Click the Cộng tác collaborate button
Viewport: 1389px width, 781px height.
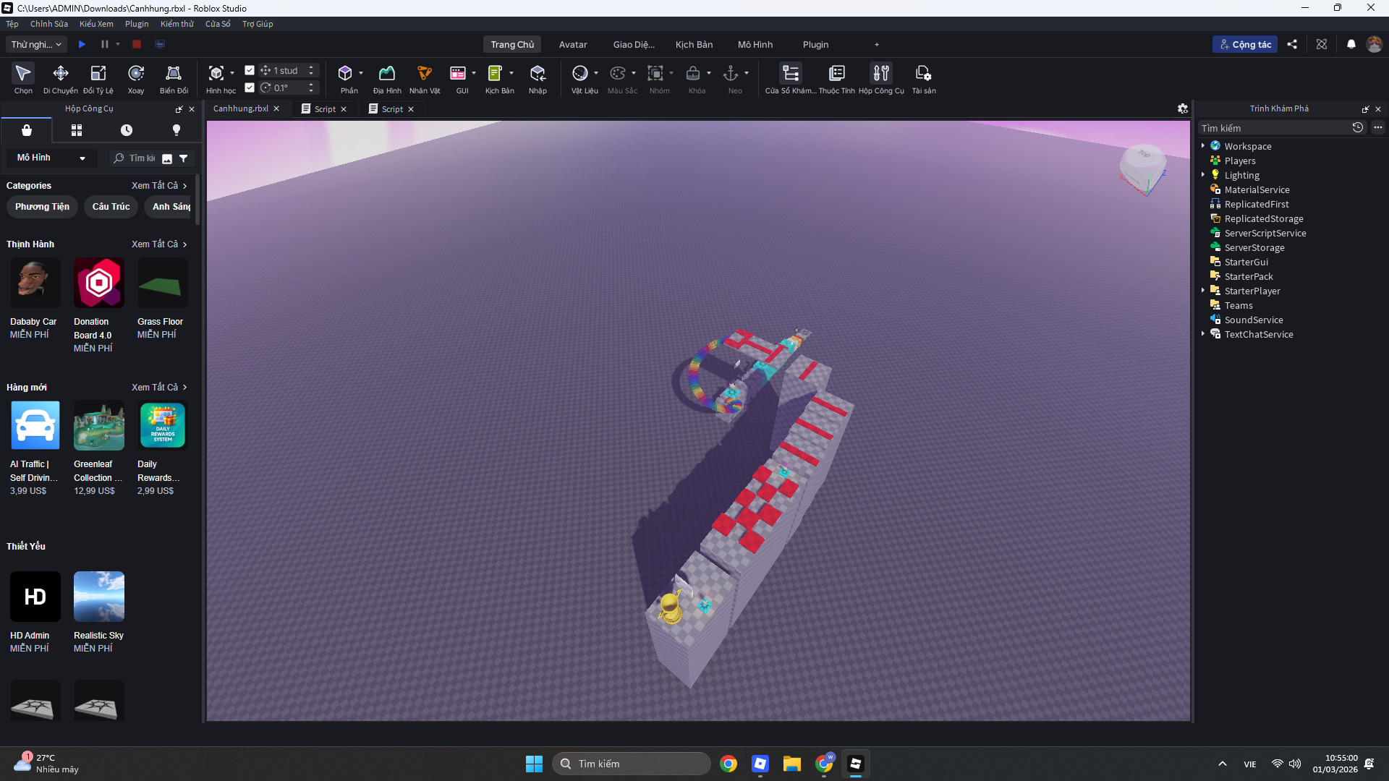point(1244,45)
